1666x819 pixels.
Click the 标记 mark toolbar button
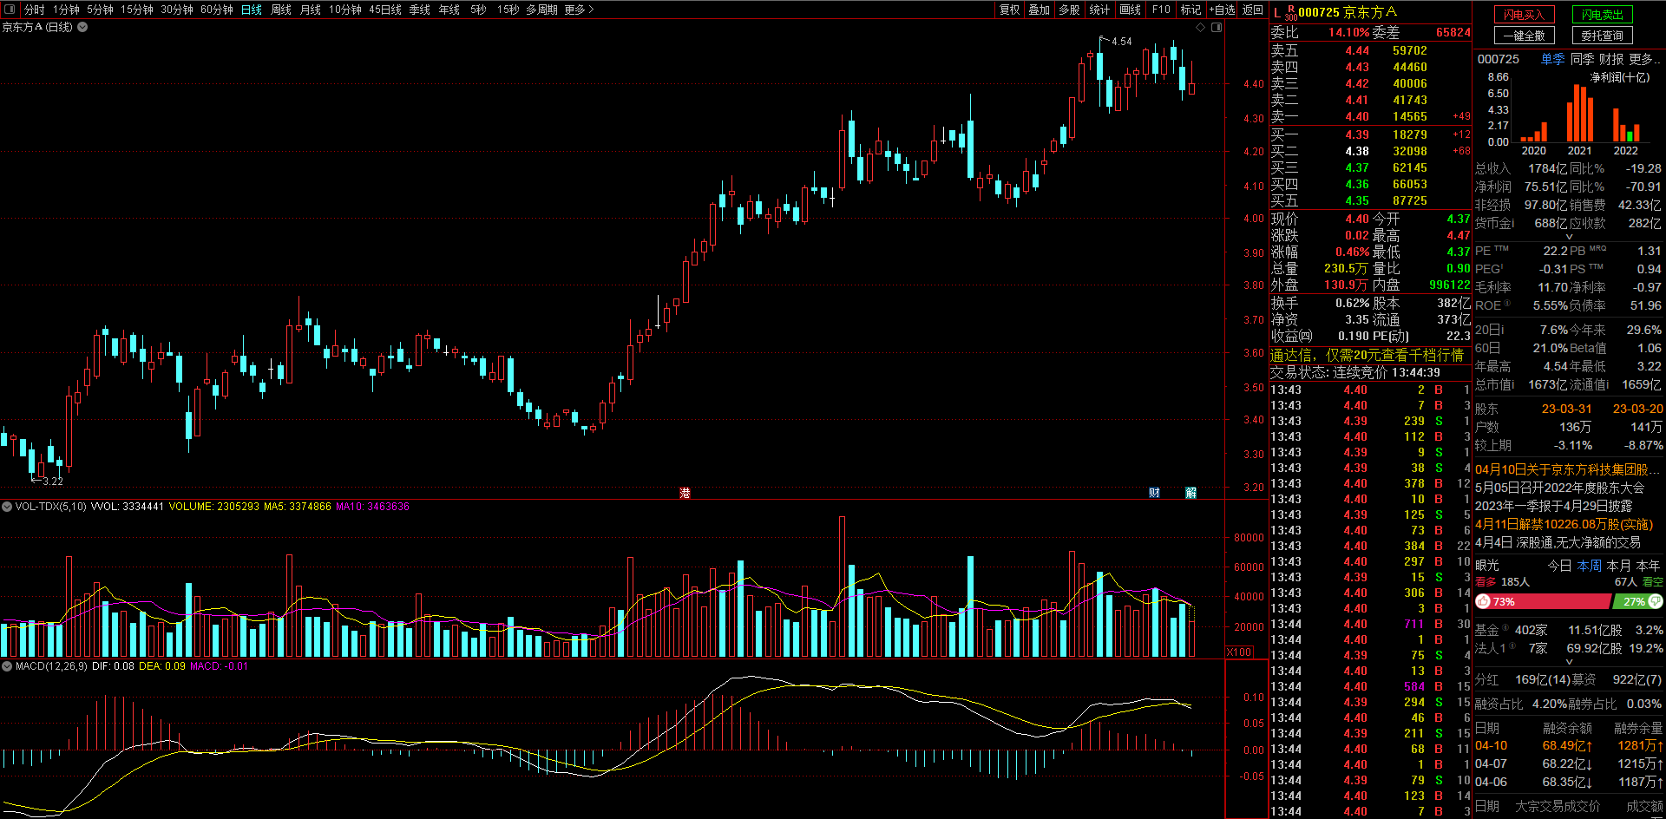pos(1190,10)
